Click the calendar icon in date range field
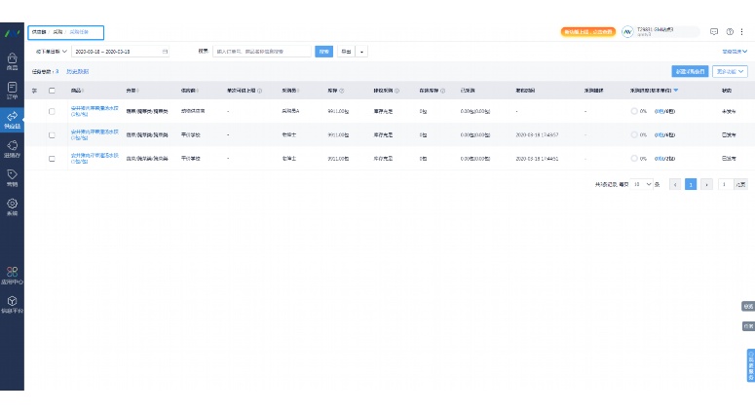 click(x=165, y=51)
